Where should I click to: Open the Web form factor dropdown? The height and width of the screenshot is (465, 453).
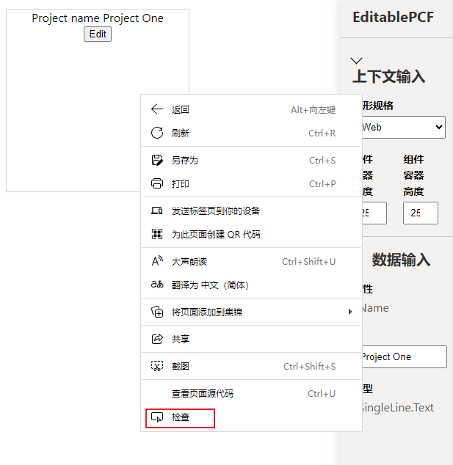click(x=404, y=127)
